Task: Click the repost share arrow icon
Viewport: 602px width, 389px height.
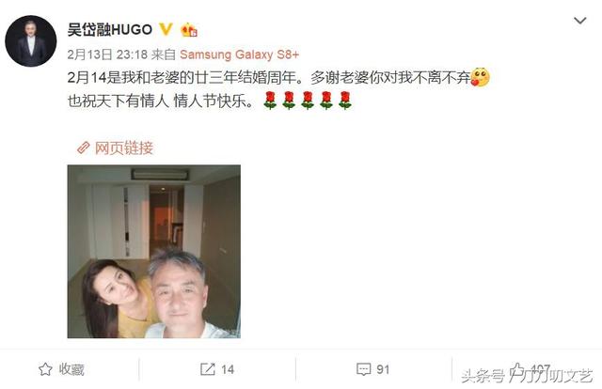Action: click(208, 369)
